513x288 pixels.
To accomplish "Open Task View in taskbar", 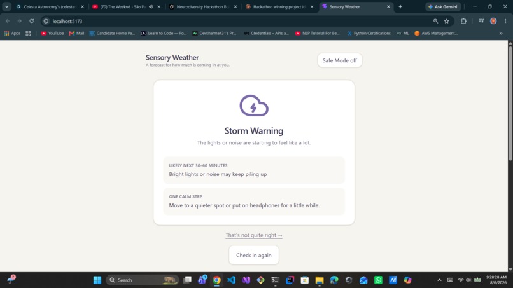I will (188, 280).
